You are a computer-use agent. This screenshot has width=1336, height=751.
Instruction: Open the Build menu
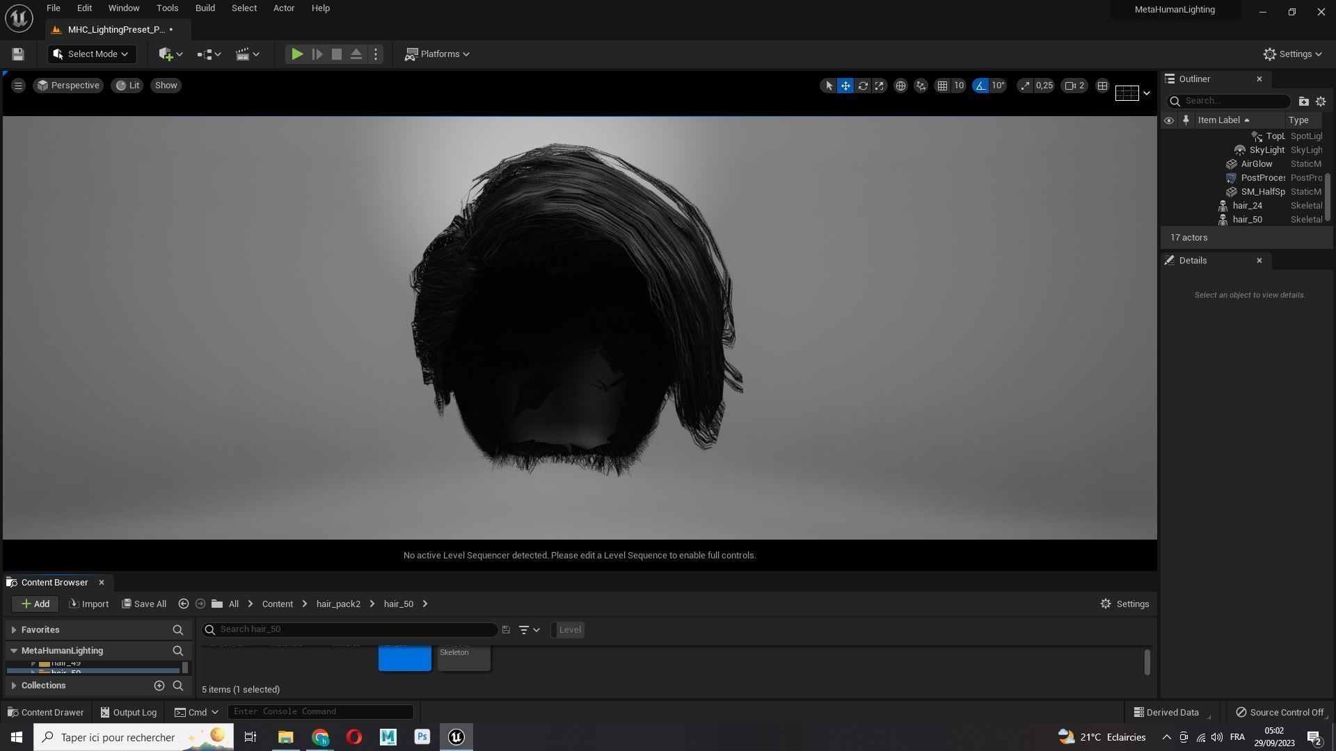click(205, 8)
